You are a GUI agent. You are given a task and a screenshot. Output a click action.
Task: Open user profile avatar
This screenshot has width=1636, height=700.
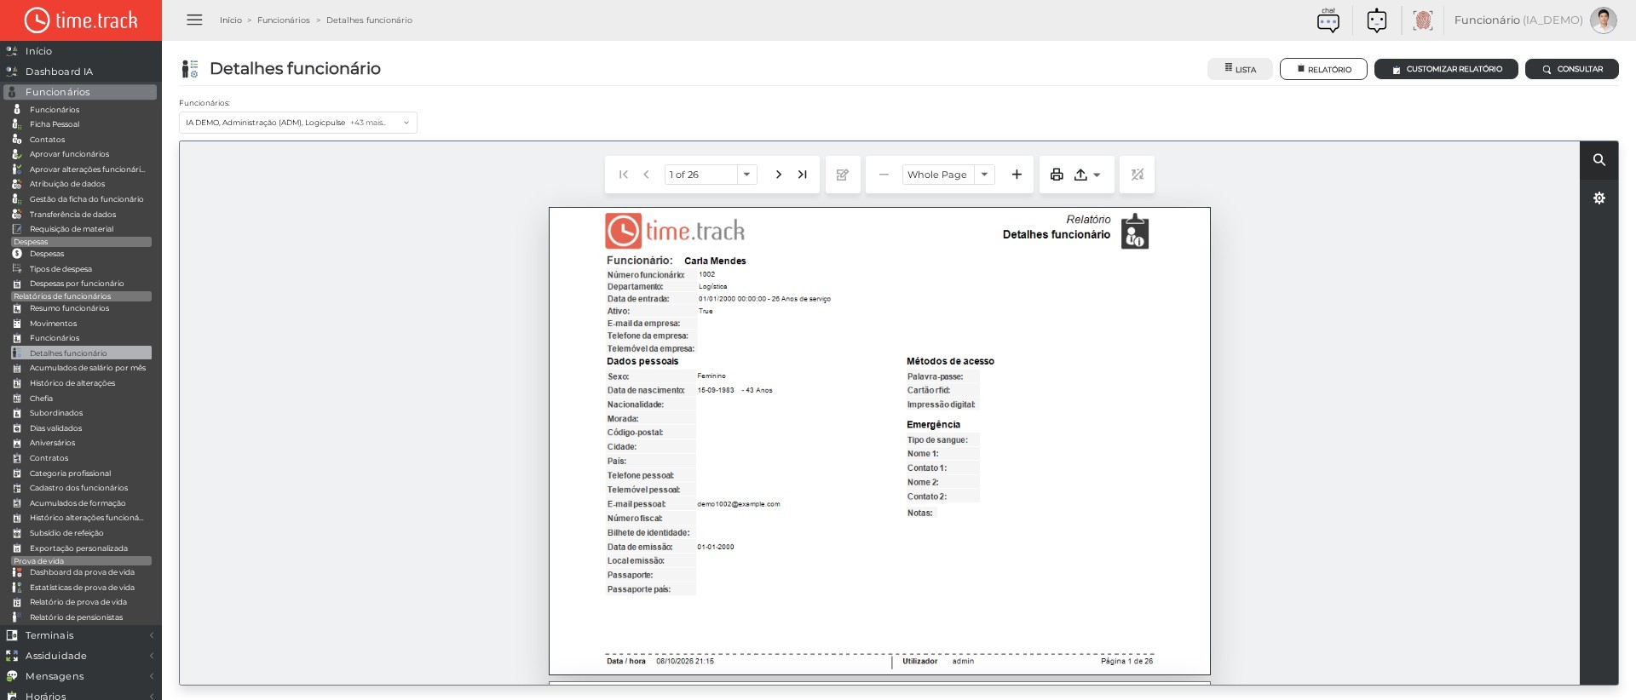click(x=1603, y=20)
